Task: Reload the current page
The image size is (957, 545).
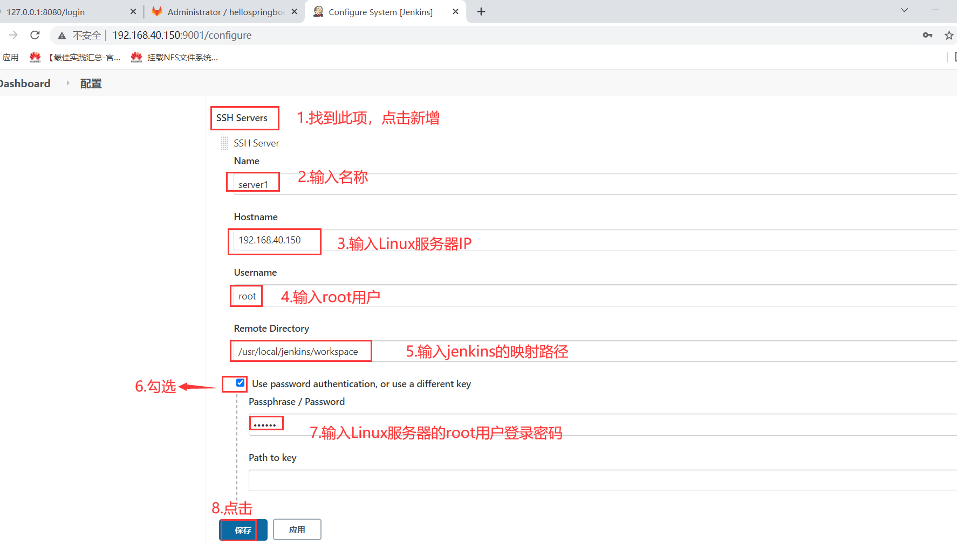Action: pos(35,35)
